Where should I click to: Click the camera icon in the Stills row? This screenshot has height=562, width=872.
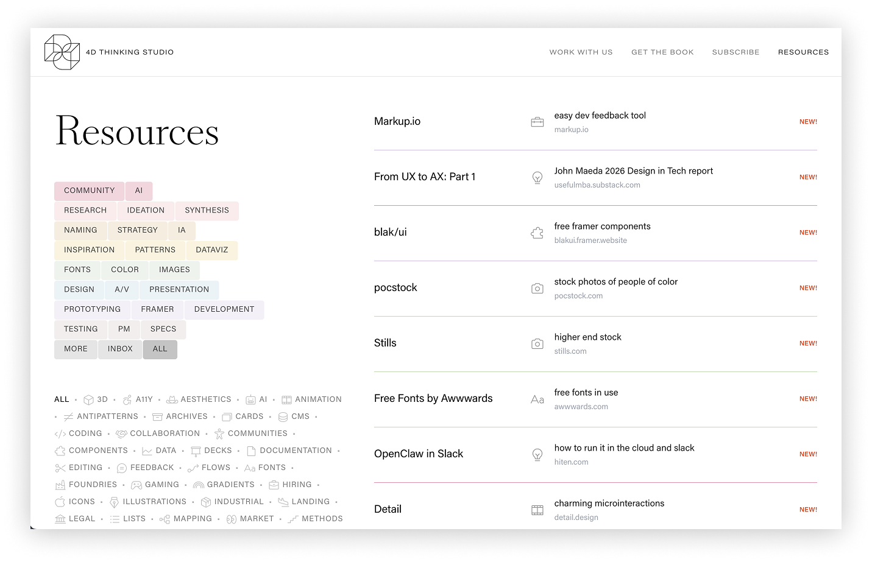click(537, 344)
